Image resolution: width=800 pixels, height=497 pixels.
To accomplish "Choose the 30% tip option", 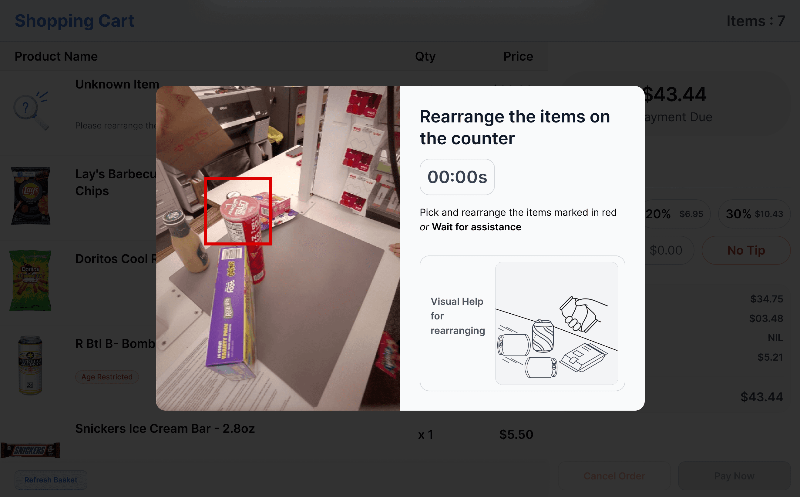I will coord(754,214).
